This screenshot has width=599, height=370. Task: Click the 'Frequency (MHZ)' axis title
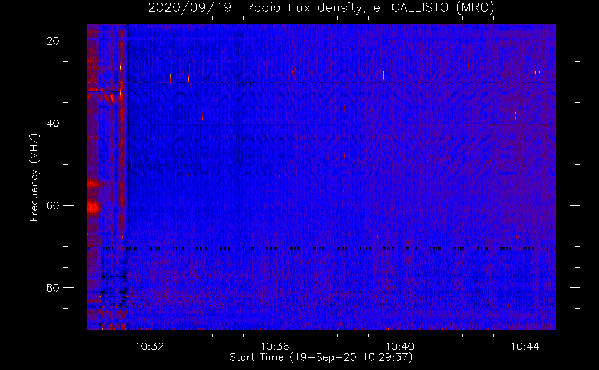pyautogui.click(x=34, y=178)
